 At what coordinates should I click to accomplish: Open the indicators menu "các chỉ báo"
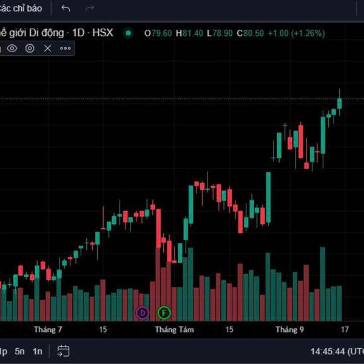click(21, 8)
